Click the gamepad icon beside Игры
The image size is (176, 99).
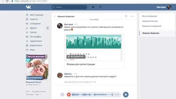(x=27, y=50)
